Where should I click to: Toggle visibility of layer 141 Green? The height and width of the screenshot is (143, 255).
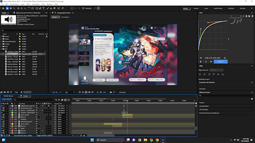1,110
